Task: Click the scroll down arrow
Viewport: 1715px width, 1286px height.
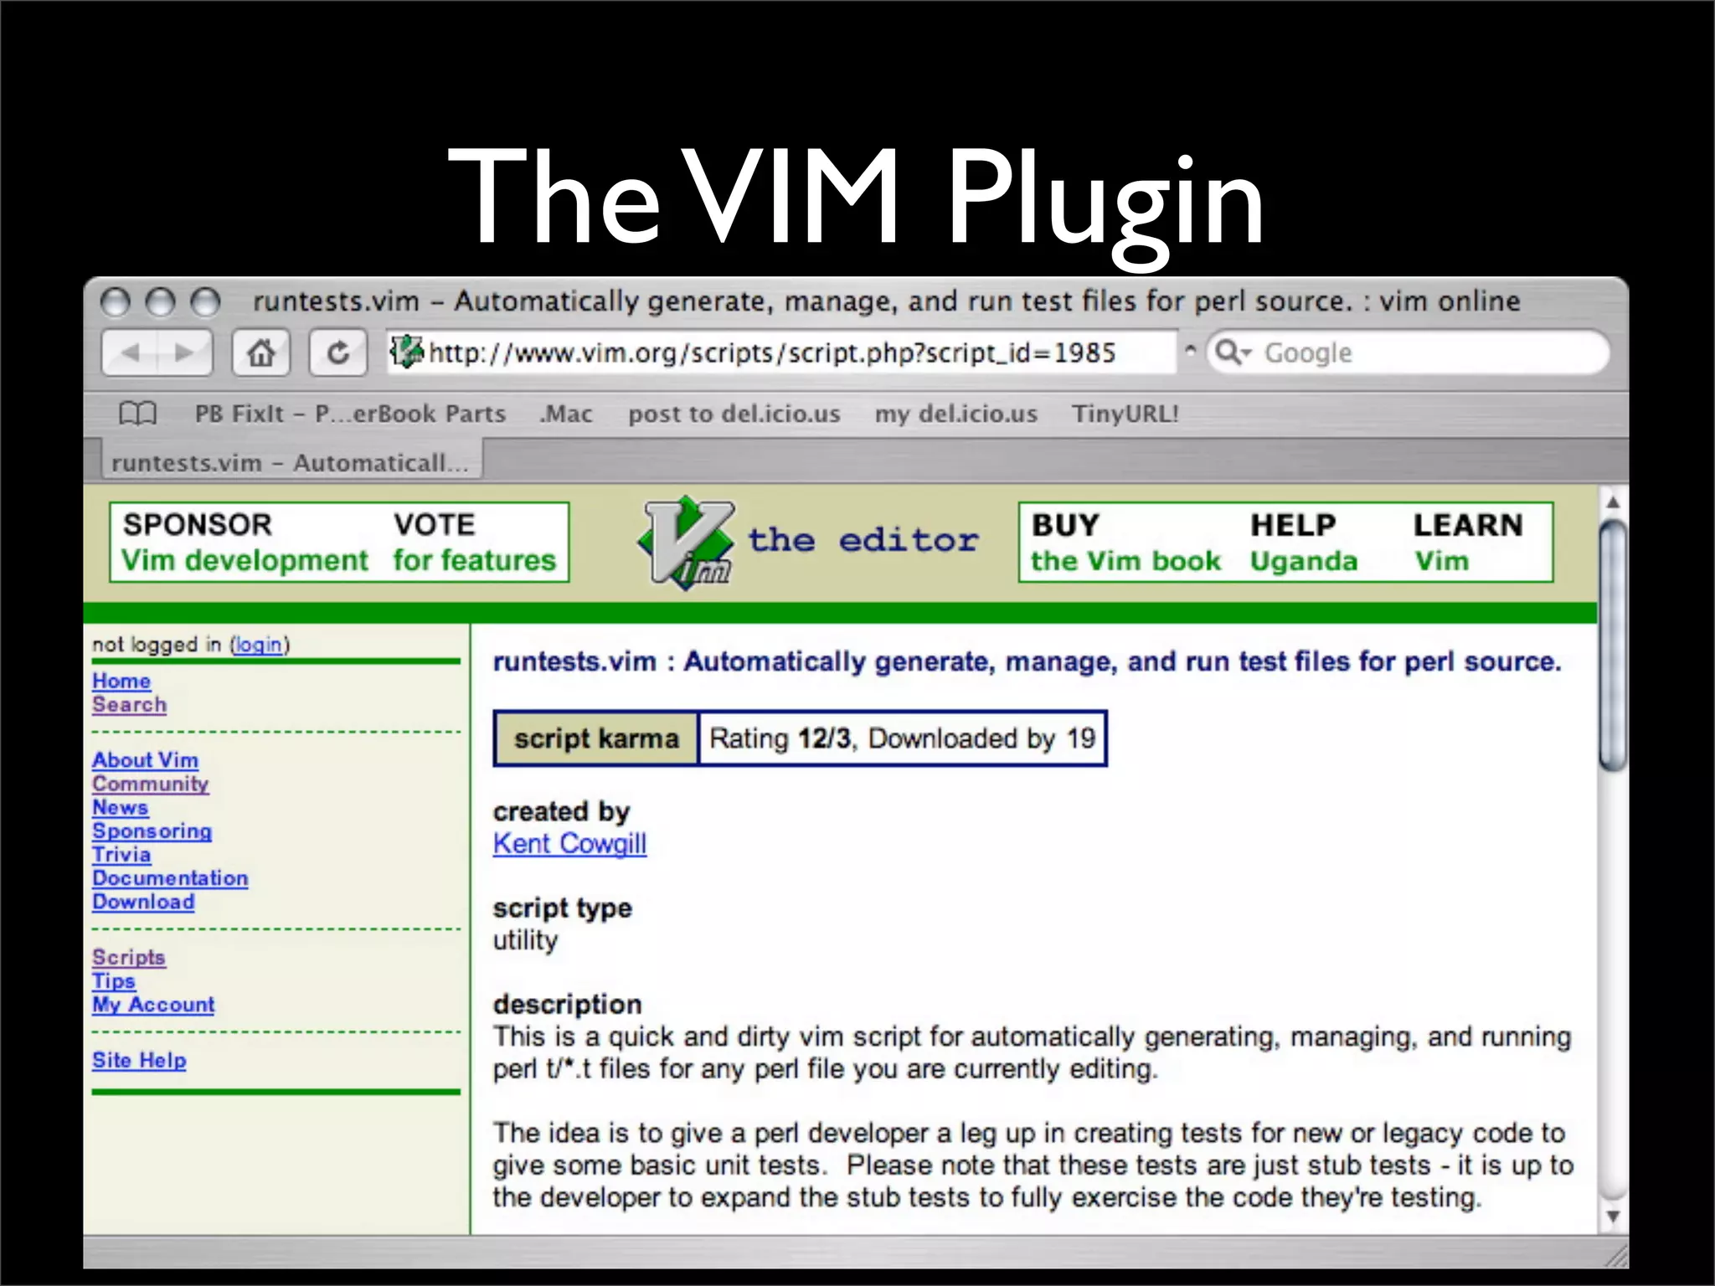Action: pyautogui.click(x=1613, y=1217)
